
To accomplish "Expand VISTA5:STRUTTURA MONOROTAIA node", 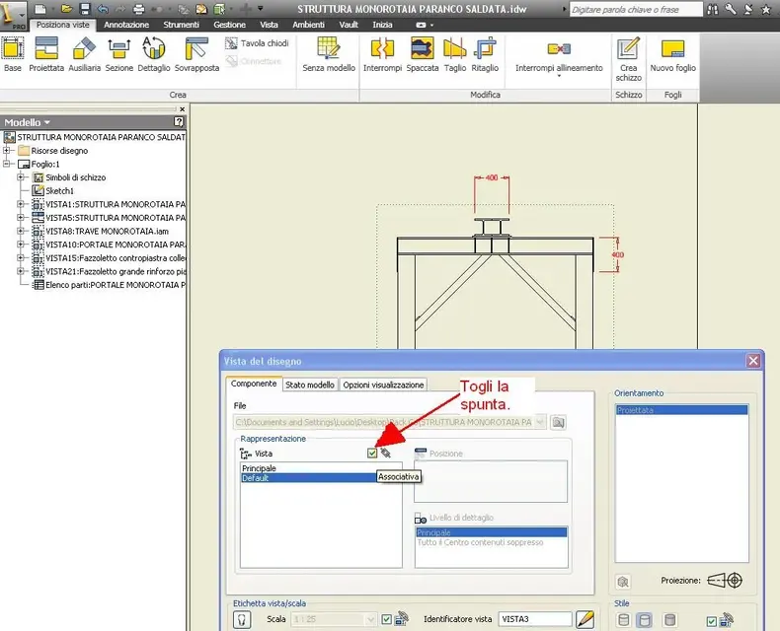I will click(x=21, y=217).
